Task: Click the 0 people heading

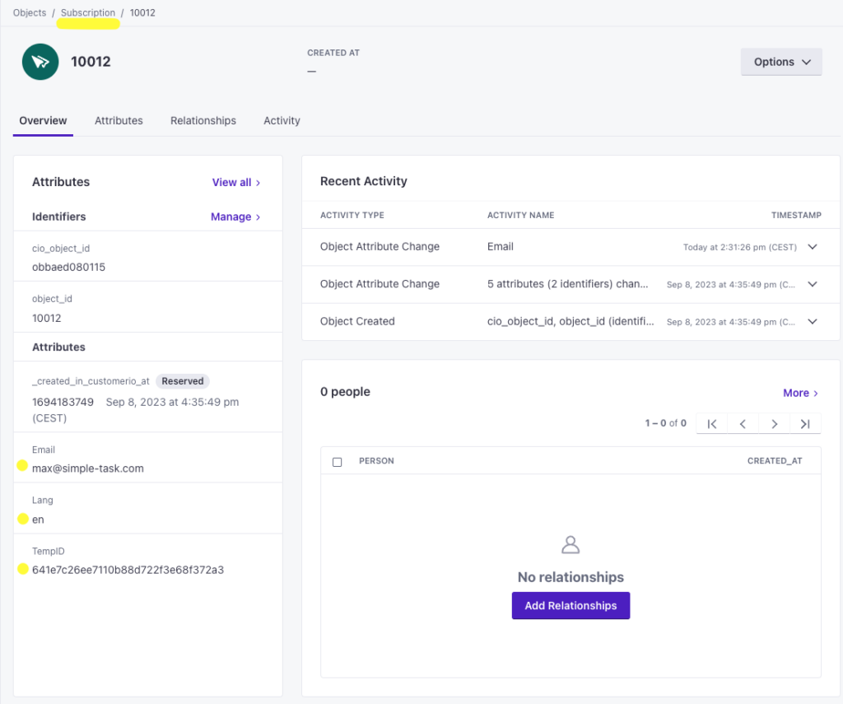Action: tap(345, 392)
